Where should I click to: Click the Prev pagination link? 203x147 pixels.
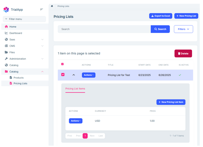[x=78, y=136]
